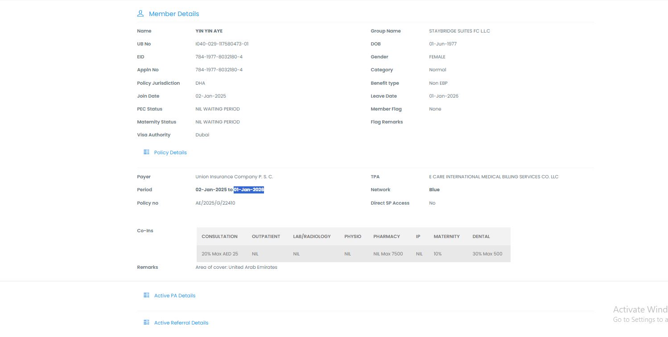Expand the Active Referral Details section
Screen dimensions: 668x337
(181, 323)
